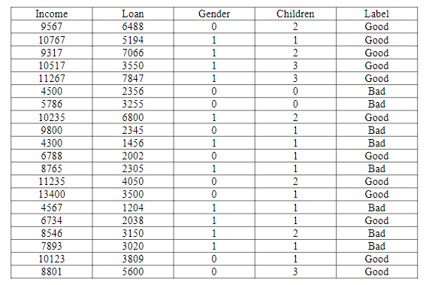Click the Children value in the 10517 row

295,65
